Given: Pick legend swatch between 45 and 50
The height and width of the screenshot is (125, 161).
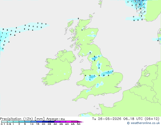Looking at the screenshot, I should point(75,122).
